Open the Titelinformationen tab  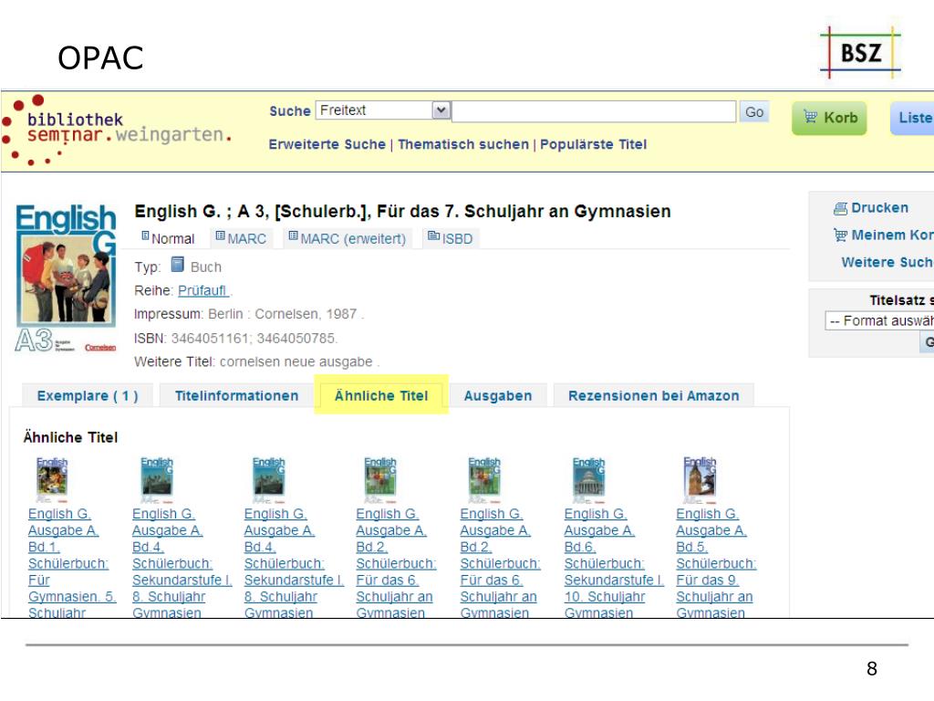coord(236,396)
